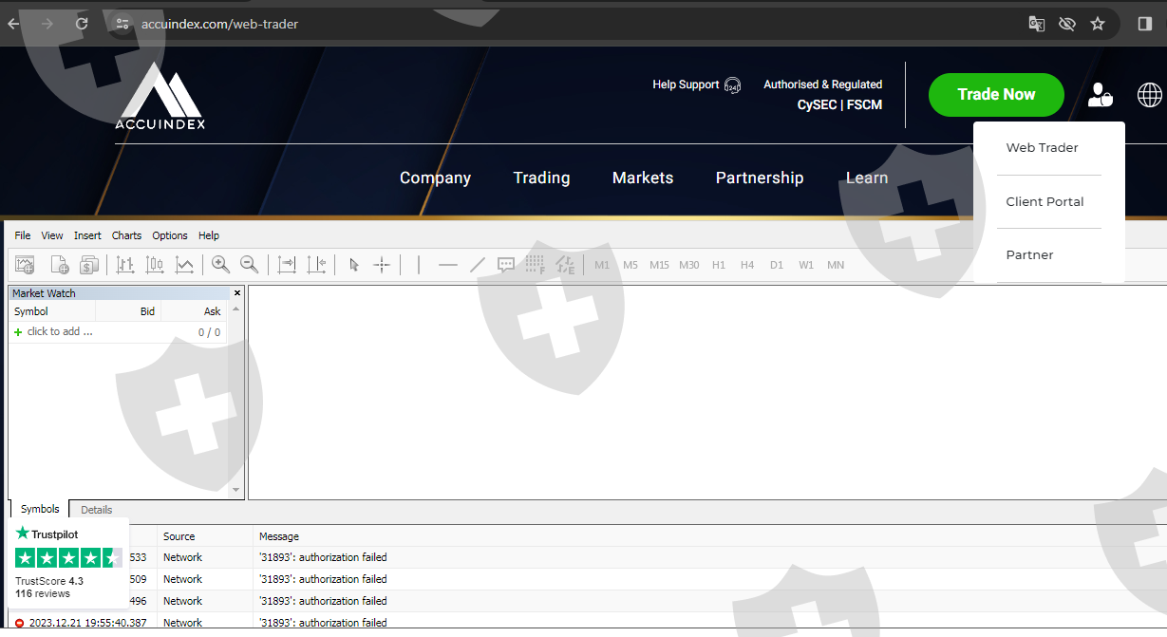This screenshot has width=1167, height=637.
Task: Click the zoom in magnifier
Action: coord(220,265)
